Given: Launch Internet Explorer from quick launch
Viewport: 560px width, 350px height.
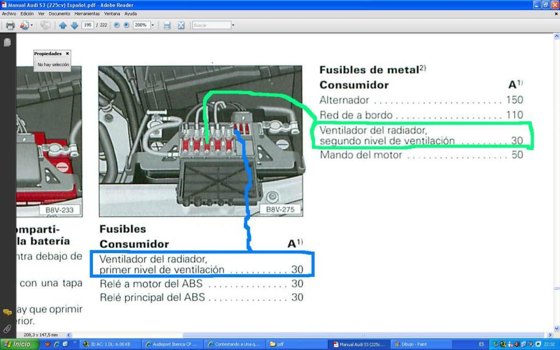Looking at the screenshot, I should pos(56,345).
